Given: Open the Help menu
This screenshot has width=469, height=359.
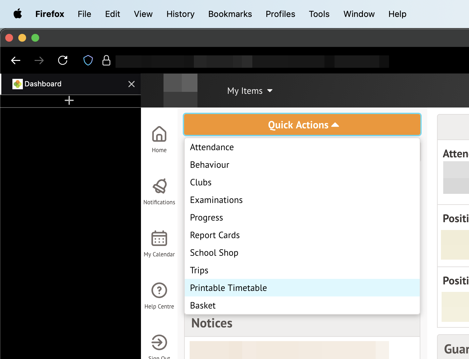Looking at the screenshot, I should tap(397, 14).
